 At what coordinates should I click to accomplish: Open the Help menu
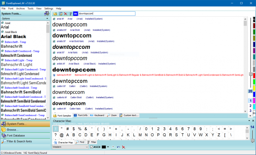pyautogui.click(x=59, y=8)
